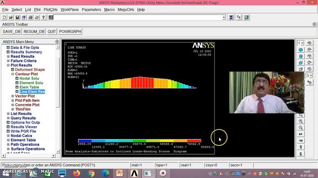Click the Reset Picking icon
The width and height of the screenshot is (318, 178).
(238, 17)
